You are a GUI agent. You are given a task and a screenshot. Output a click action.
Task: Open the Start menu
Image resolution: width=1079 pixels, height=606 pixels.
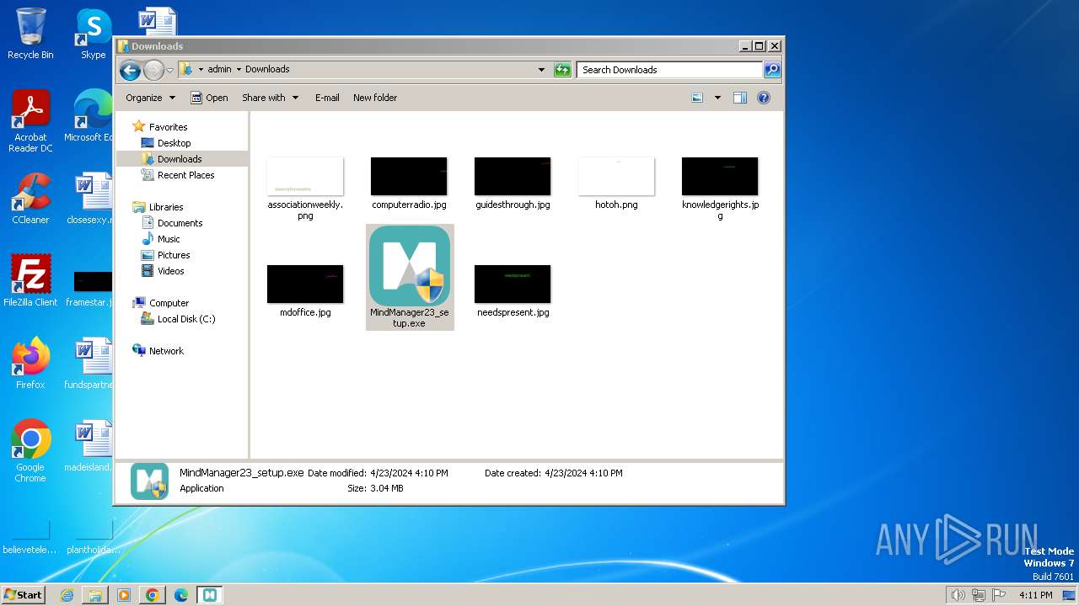(24, 594)
